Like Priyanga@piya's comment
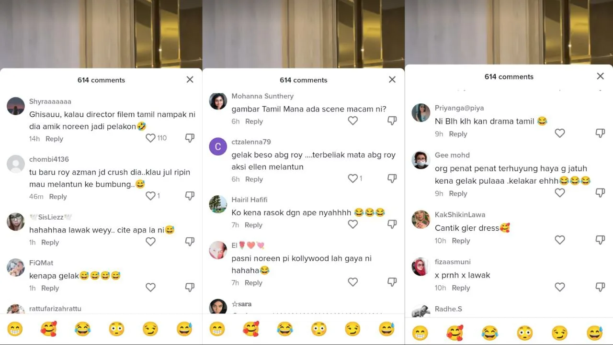 click(560, 133)
